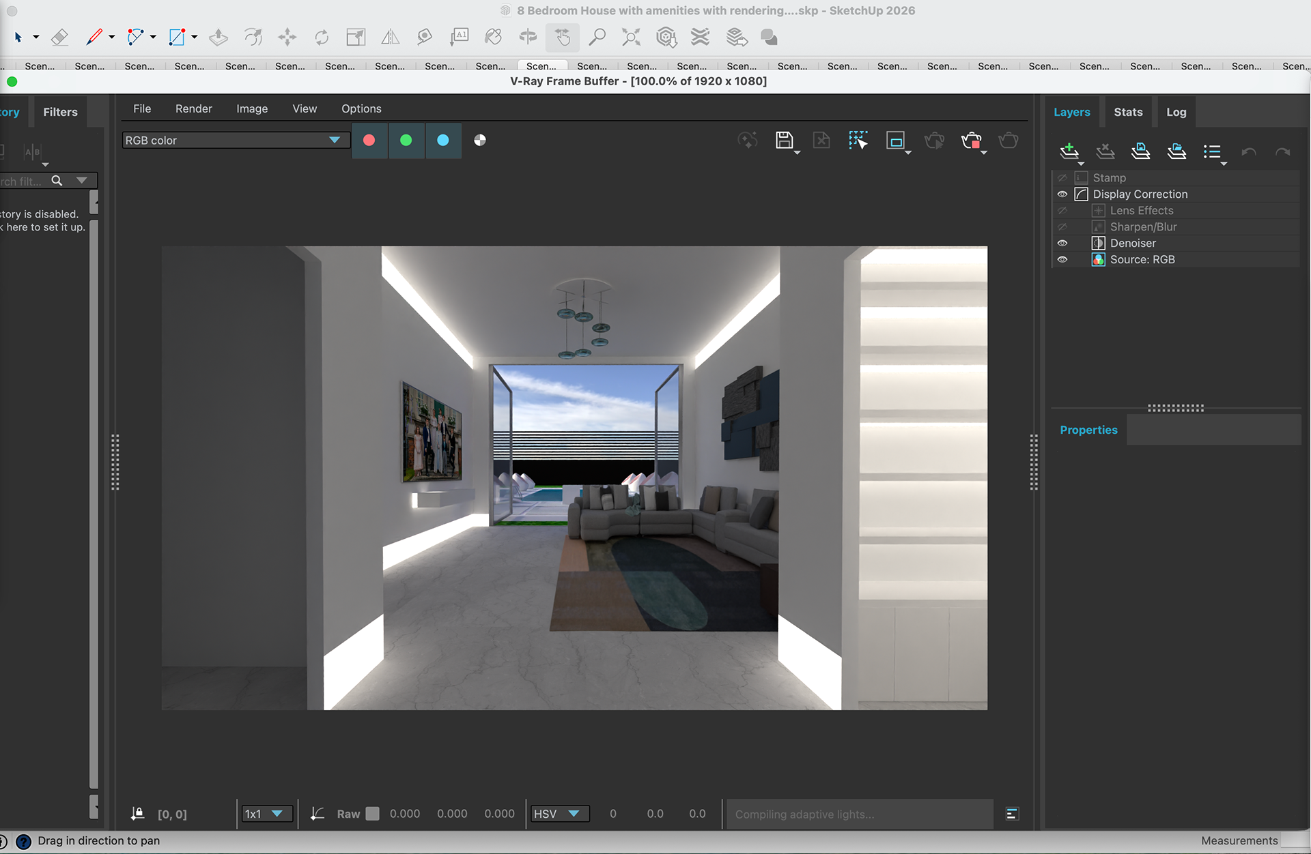Image resolution: width=1311 pixels, height=854 pixels.
Task: Click the Zoom magnifier tool
Action: [597, 37]
